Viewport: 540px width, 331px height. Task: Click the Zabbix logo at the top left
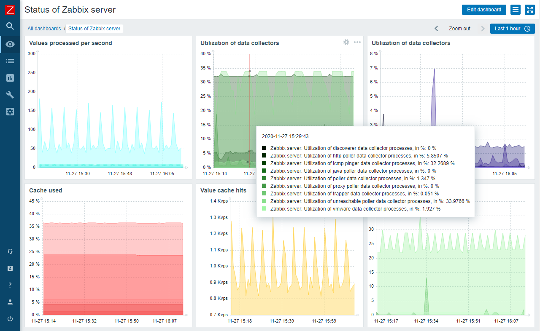10,9
